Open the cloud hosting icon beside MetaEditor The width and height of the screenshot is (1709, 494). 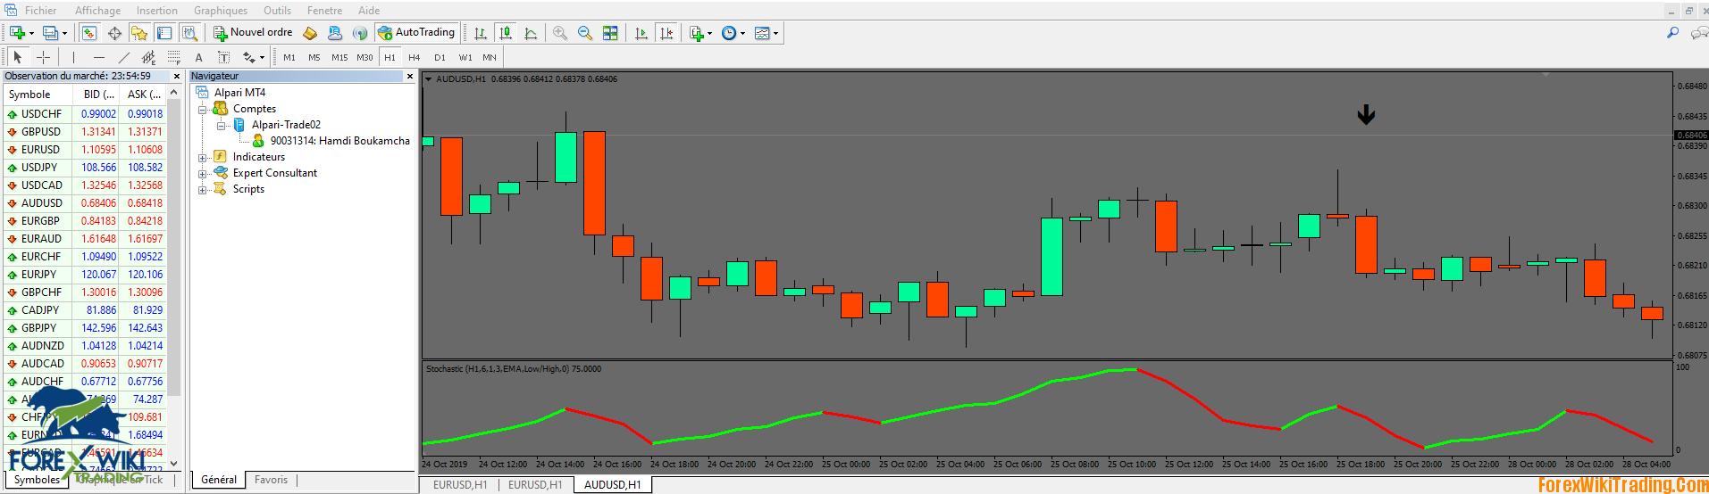click(335, 33)
